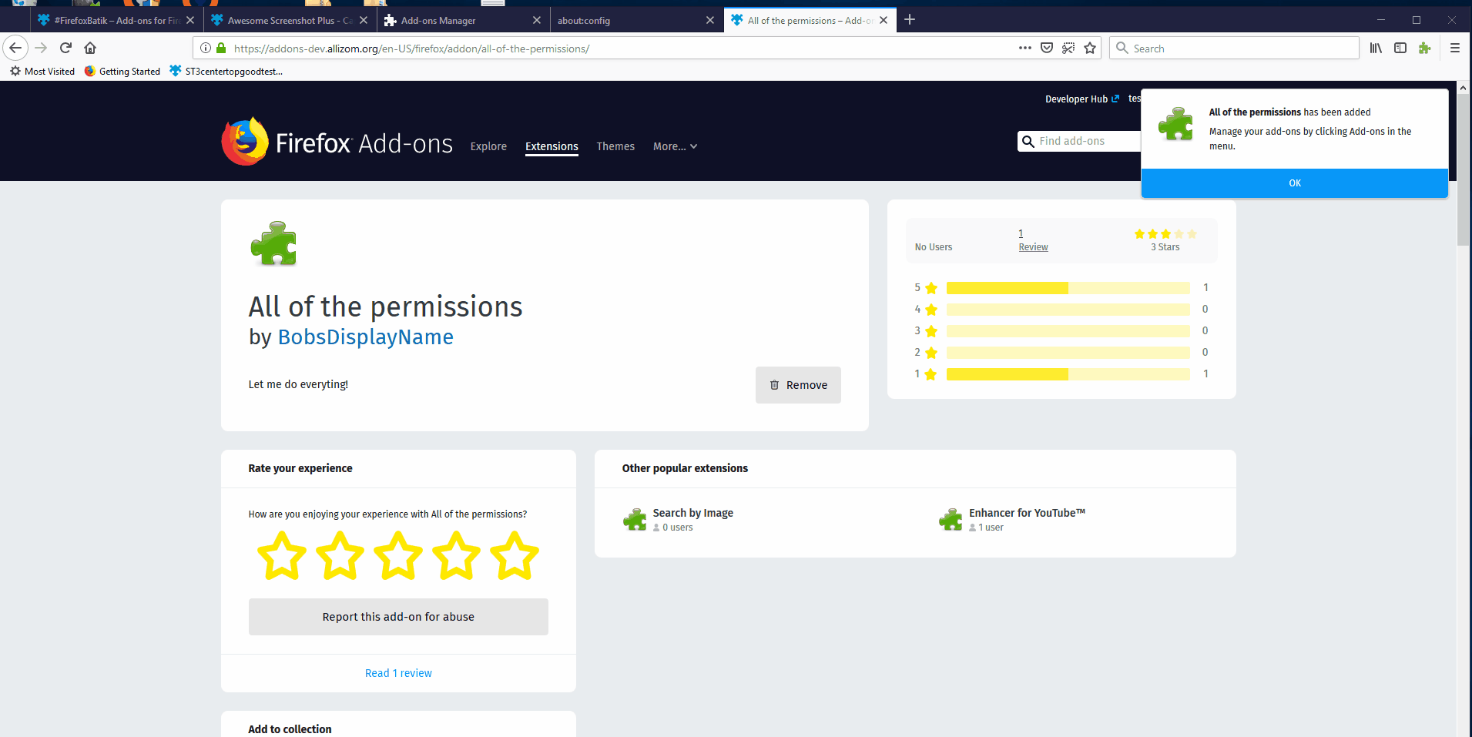Open a new tab with plus button

tap(910, 19)
